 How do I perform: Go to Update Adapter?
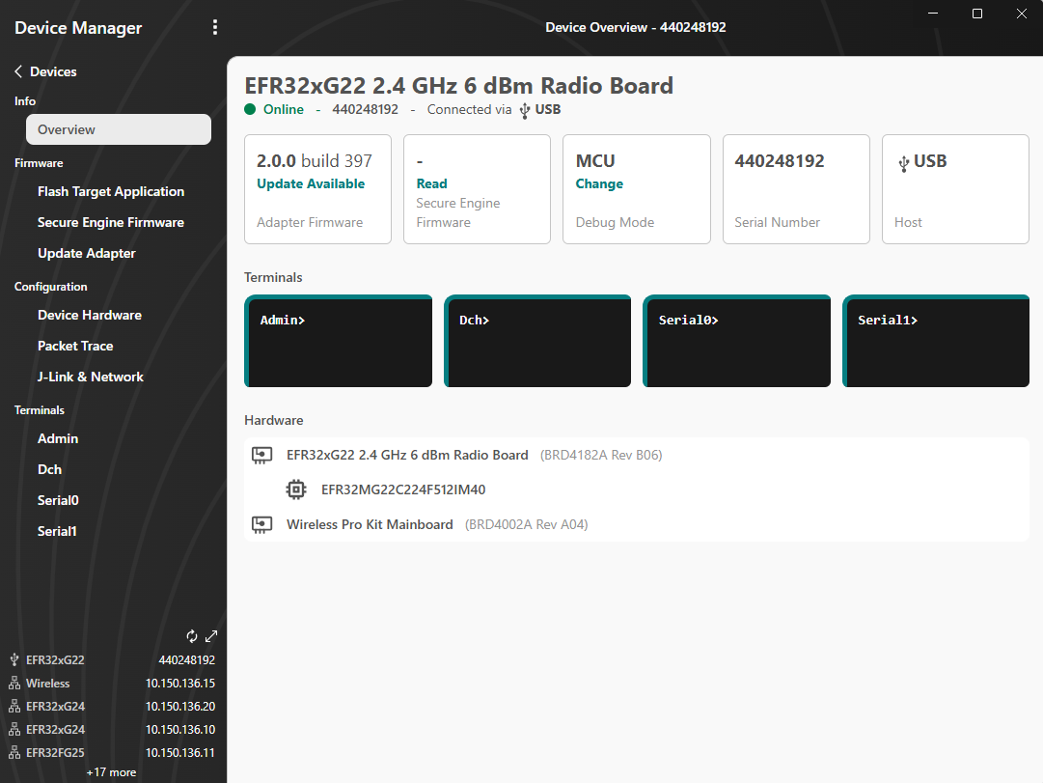pyautogui.click(x=87, y=253)
